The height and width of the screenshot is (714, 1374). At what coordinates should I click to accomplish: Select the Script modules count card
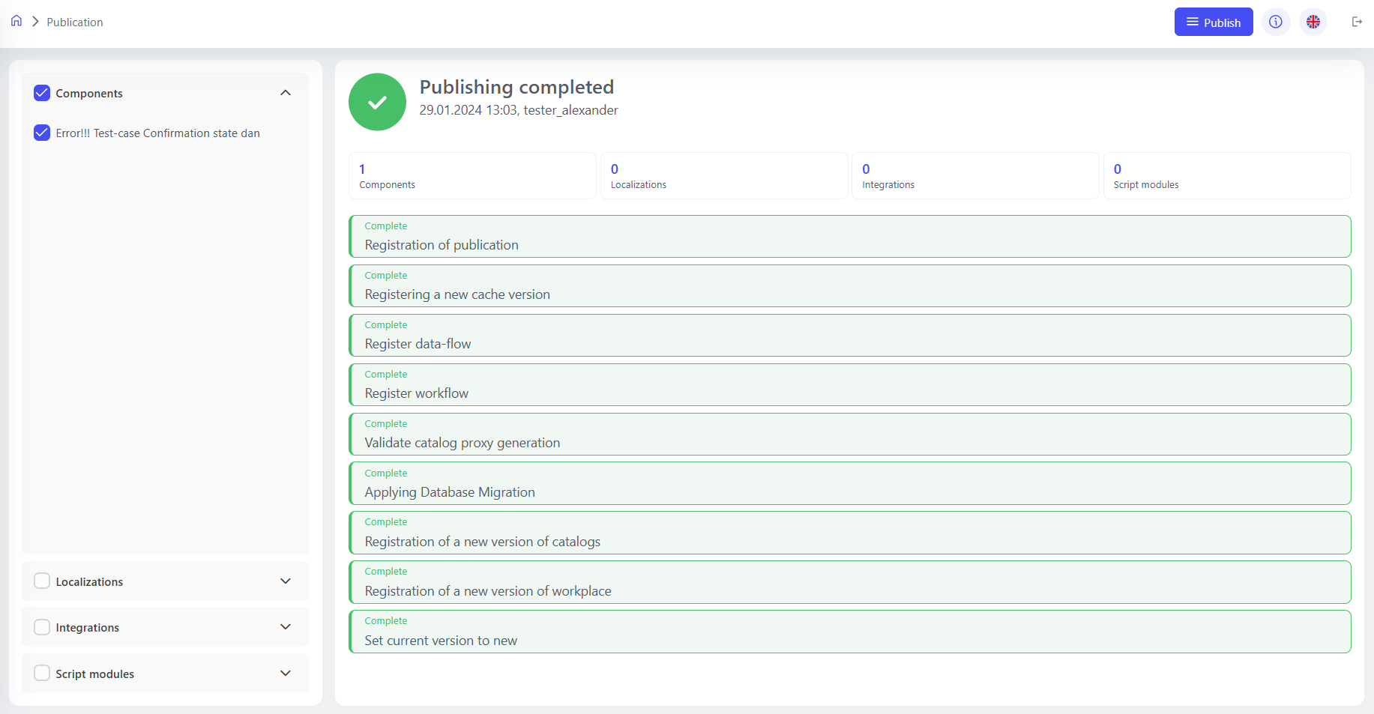click(x=1226, y=176)
